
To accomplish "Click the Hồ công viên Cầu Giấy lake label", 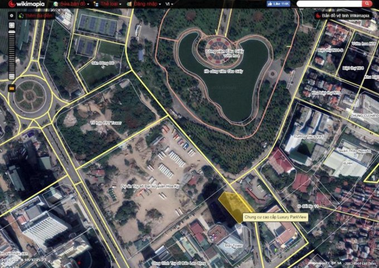I will click(x=223, y=71).
